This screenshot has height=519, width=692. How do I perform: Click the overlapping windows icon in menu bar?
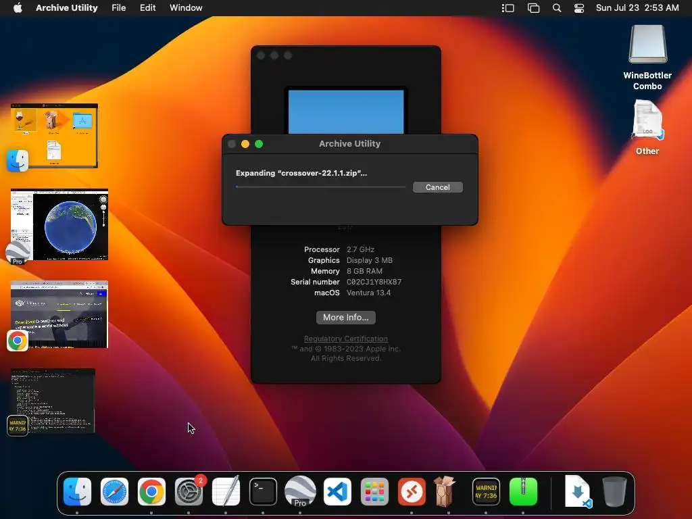[533, 8]
